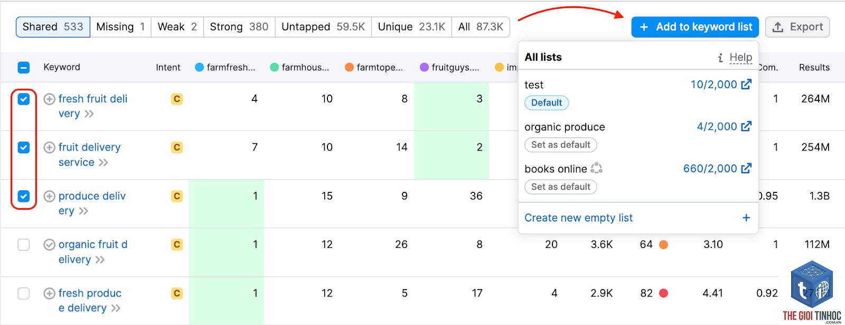Screen dimensions: 845x325
Task: Click intent C badge for 'fresh fruit delivery'
Action: click(177, 99)
